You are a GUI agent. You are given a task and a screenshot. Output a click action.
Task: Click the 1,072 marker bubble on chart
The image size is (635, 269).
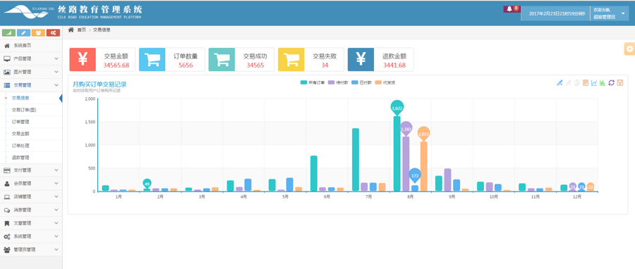point(423,134)
